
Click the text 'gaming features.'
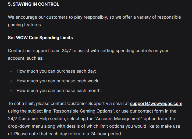(x=25, y=25)
